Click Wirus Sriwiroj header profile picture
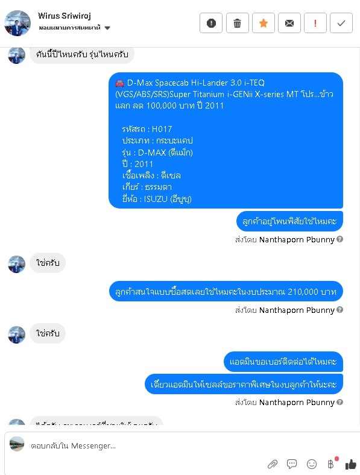360x475 pixels. tap(17, 24)
